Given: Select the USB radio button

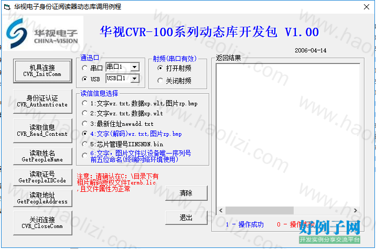Looking at the screenshot, I should tap(84, 79).
